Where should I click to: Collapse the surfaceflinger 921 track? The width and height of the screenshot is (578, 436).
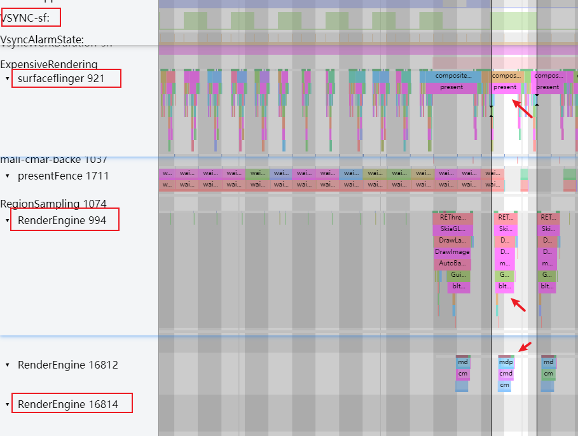8,78
